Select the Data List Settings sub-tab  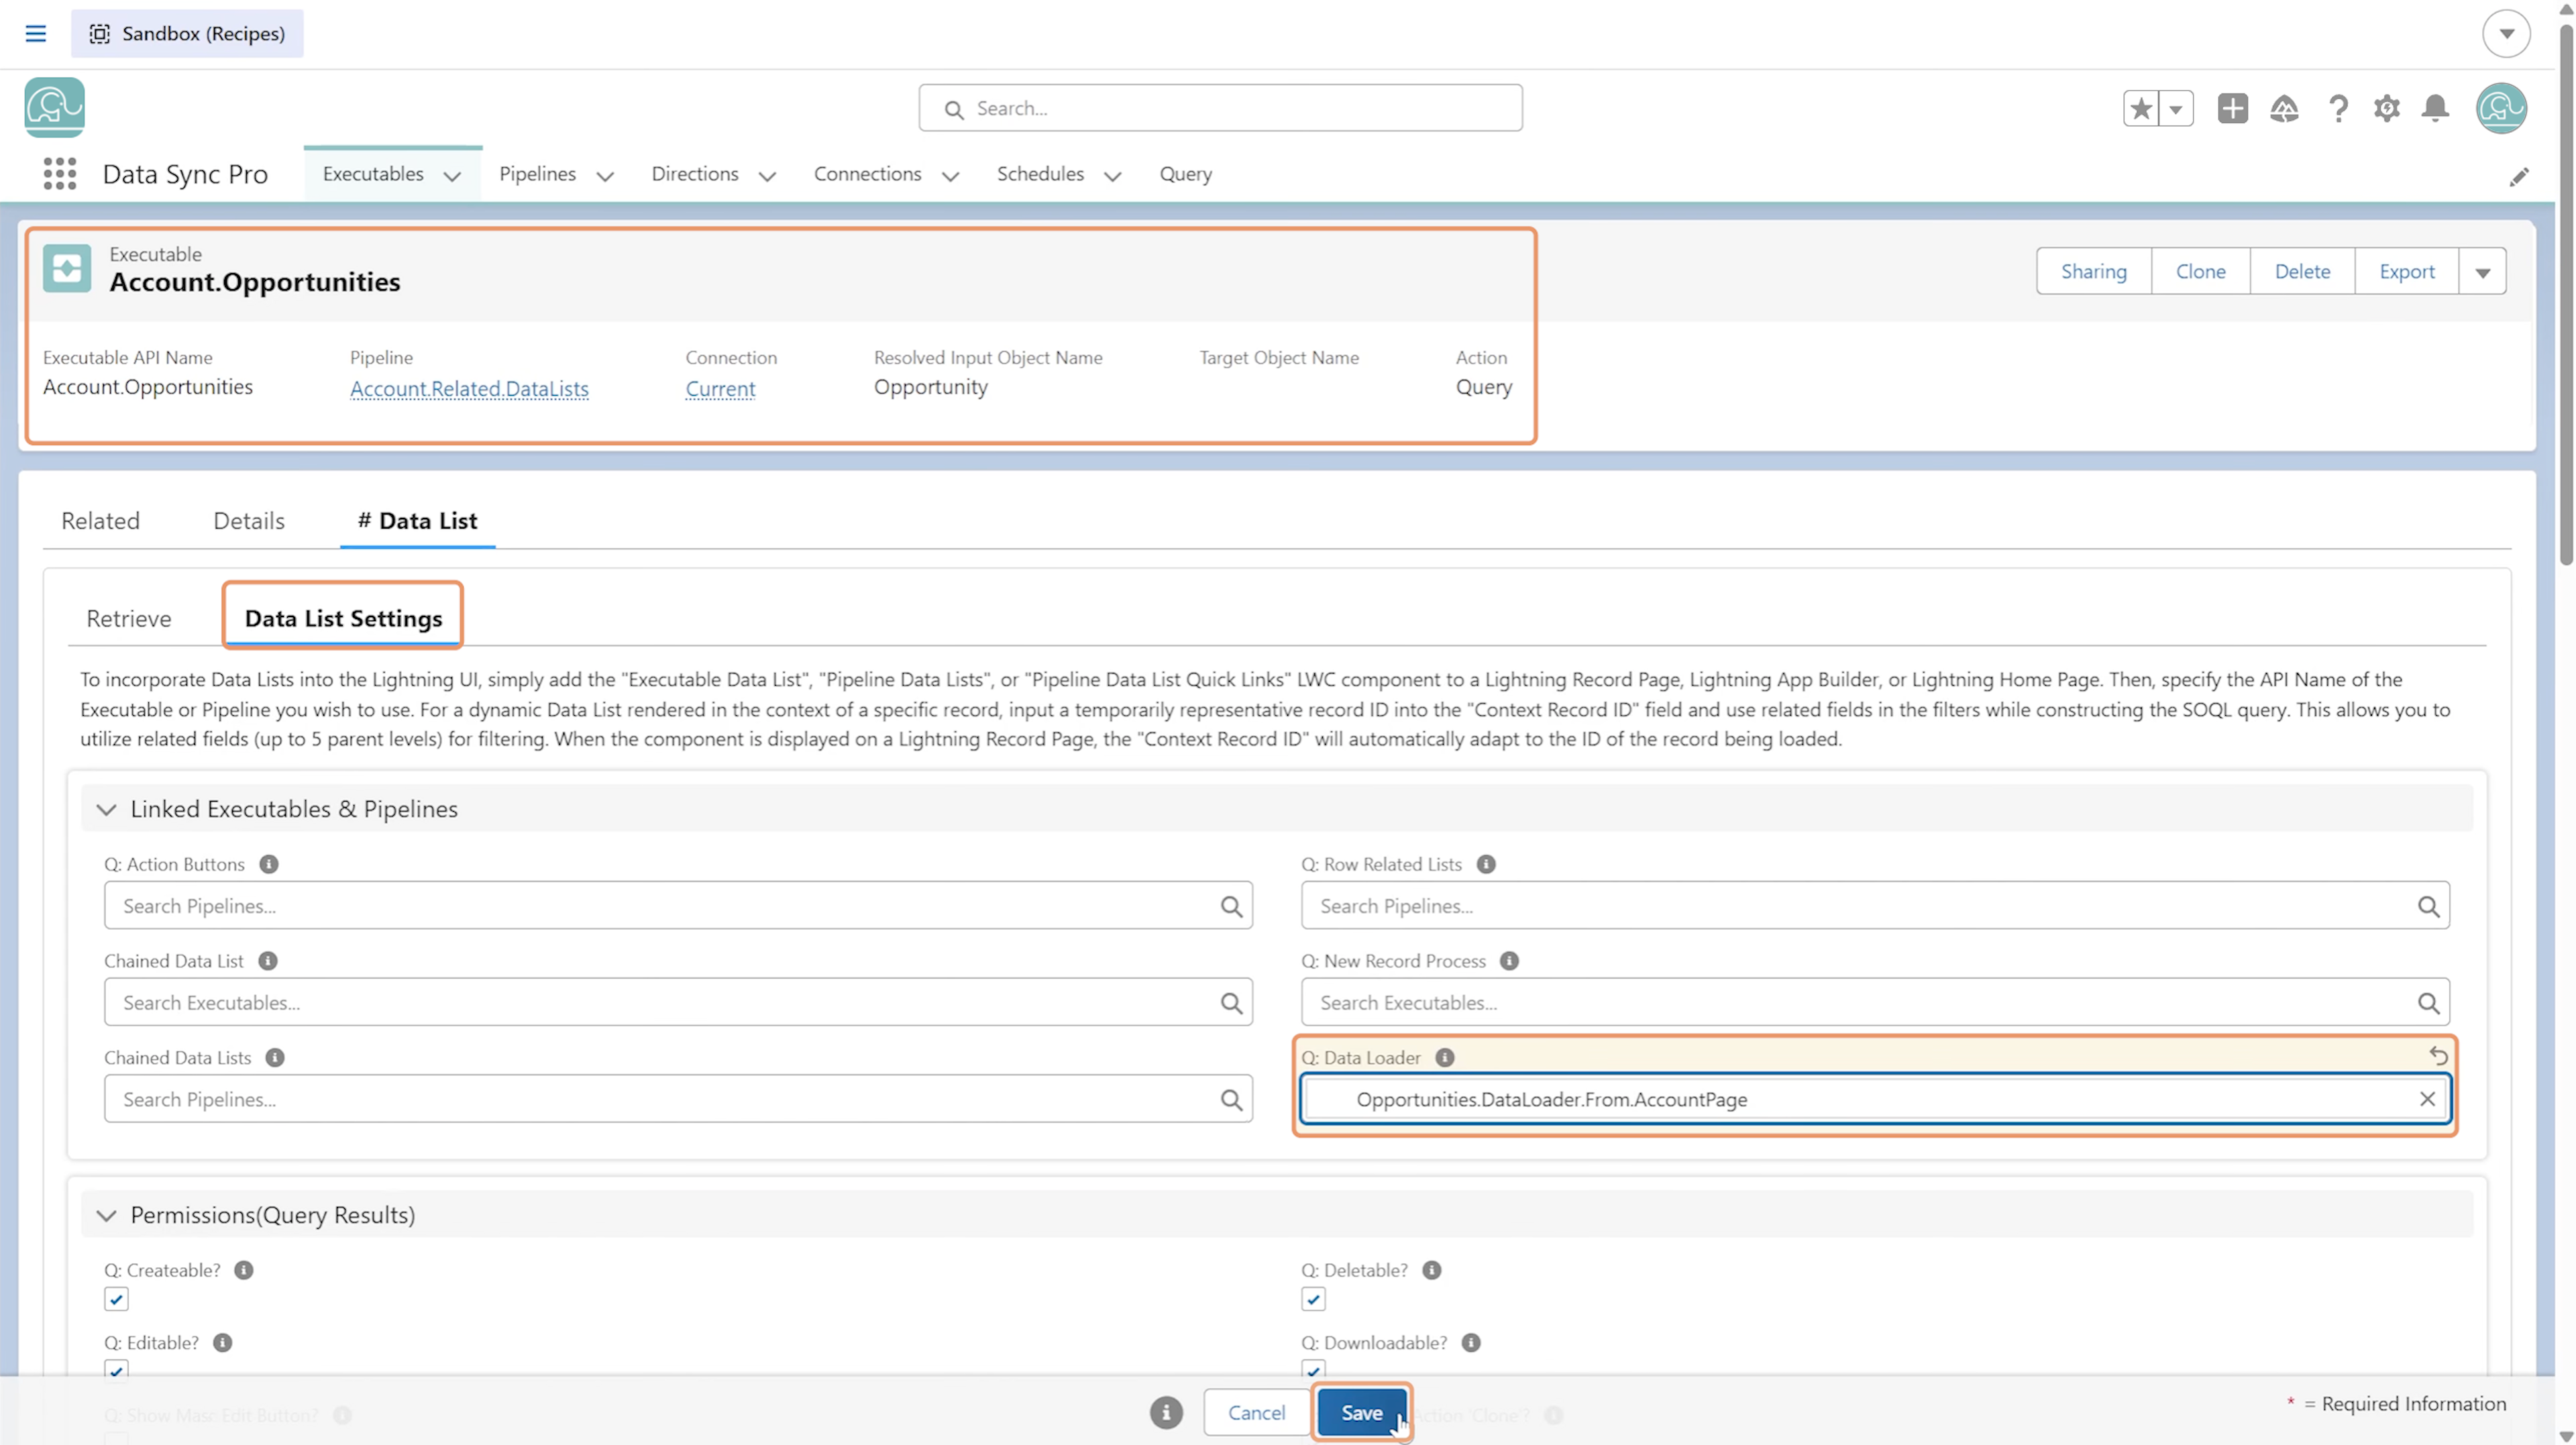[343, 619]
